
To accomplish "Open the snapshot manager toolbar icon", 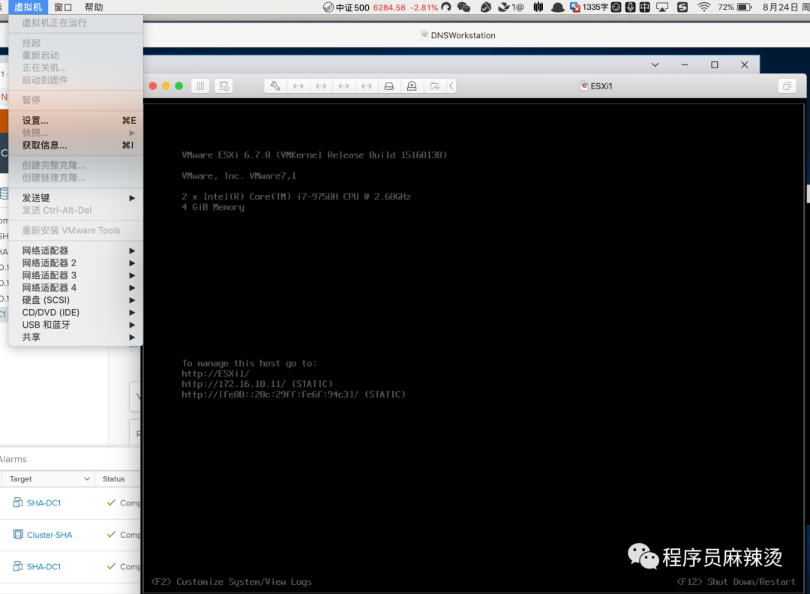I will tap(224, 86).
